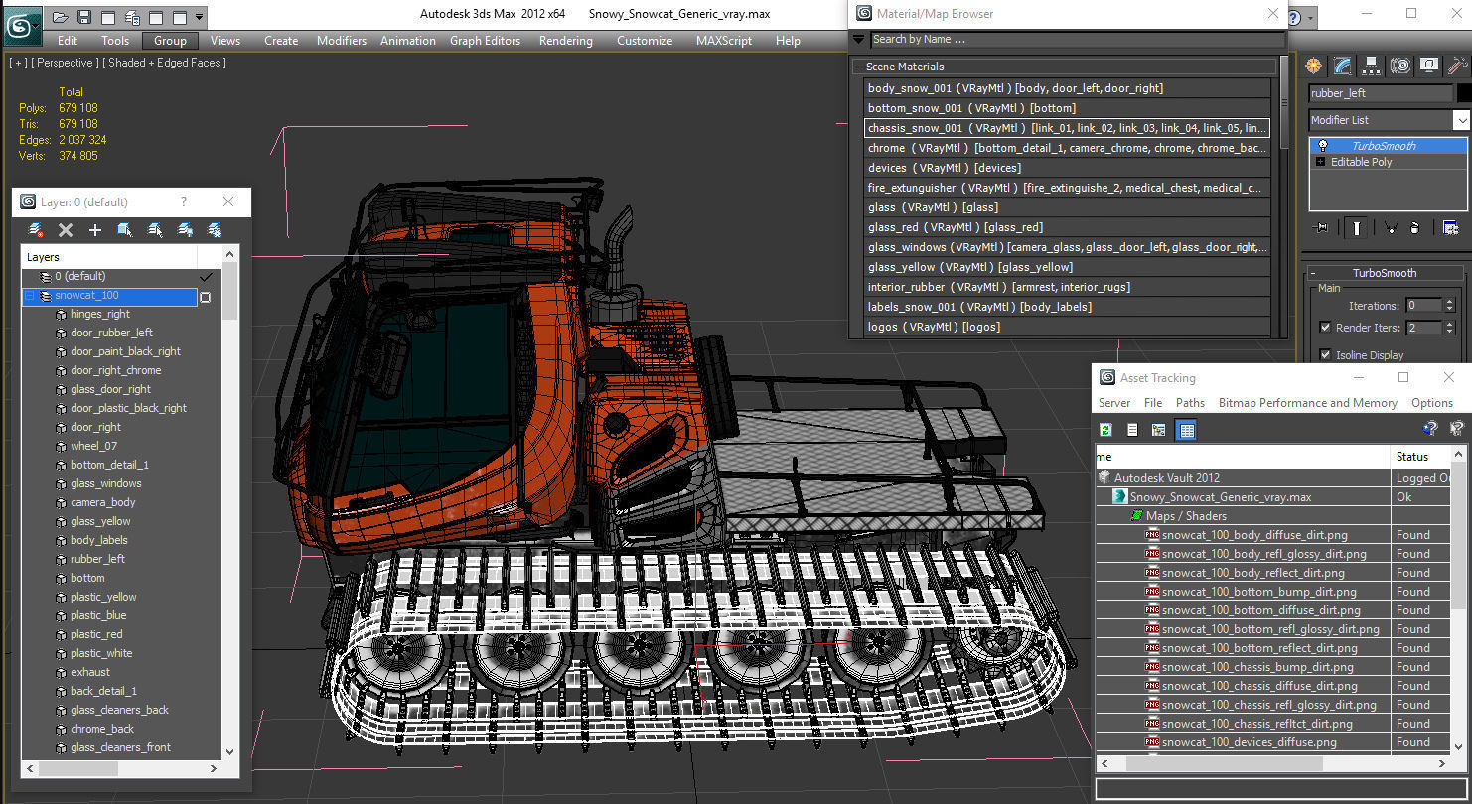Refresh icon in Asset Tracking toolbar

(x=1105, y=429)
